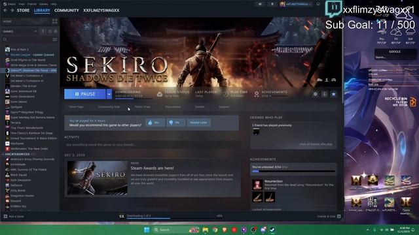Go back with the left arrow button
The image size is (419, 235).
point(5,10)
